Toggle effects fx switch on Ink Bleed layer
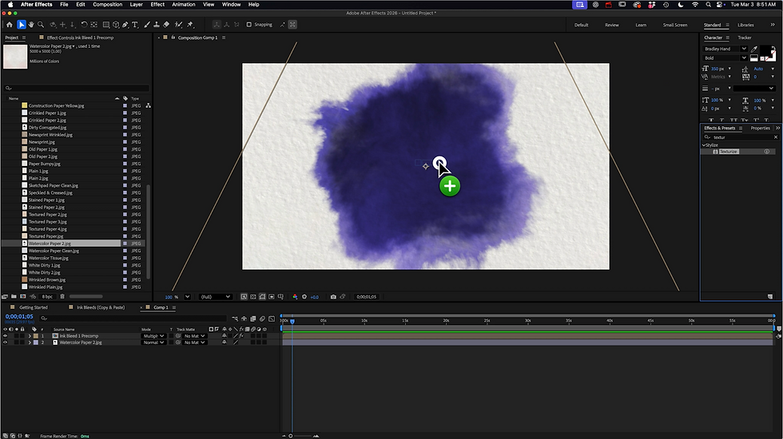The width and height of the screenshot is (783, 439). (241, 336)
